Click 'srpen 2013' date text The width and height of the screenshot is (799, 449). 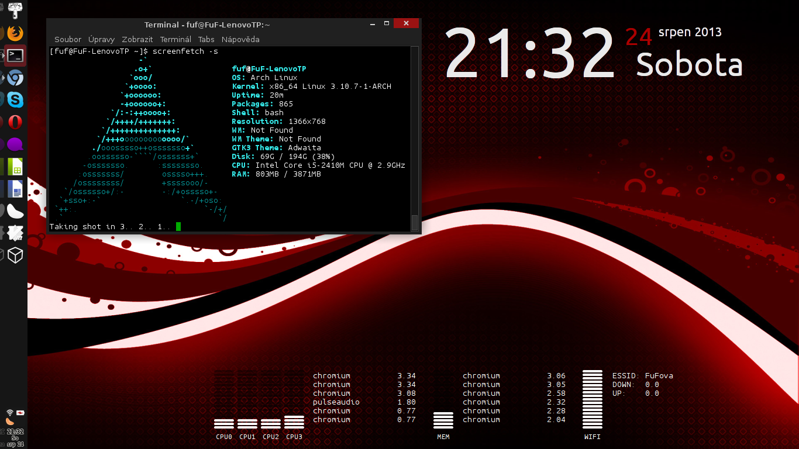pyautogui.click(x=690, y=32)
